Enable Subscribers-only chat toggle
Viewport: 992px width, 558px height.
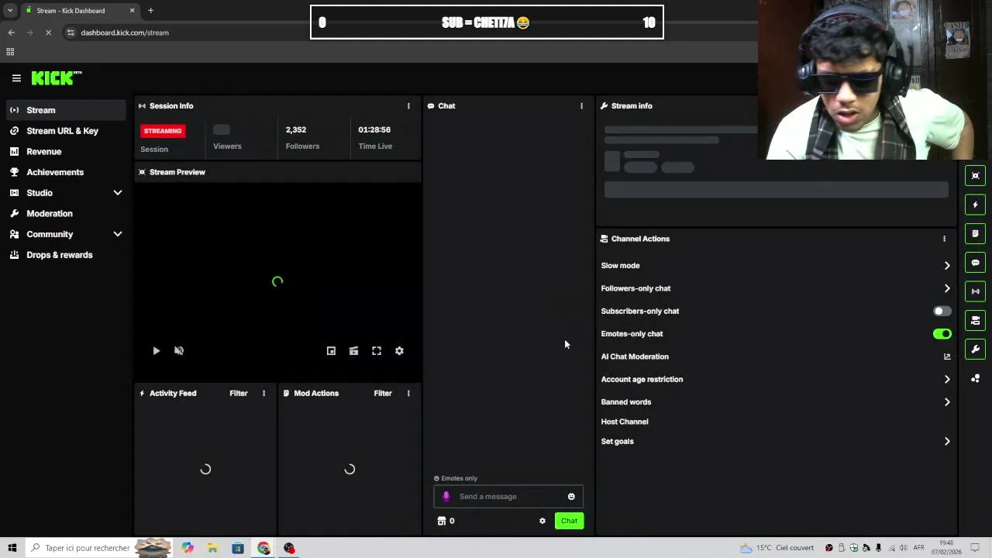click(942, 311)
